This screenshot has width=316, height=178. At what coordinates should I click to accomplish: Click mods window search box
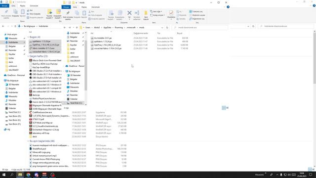tap(200, 28)
